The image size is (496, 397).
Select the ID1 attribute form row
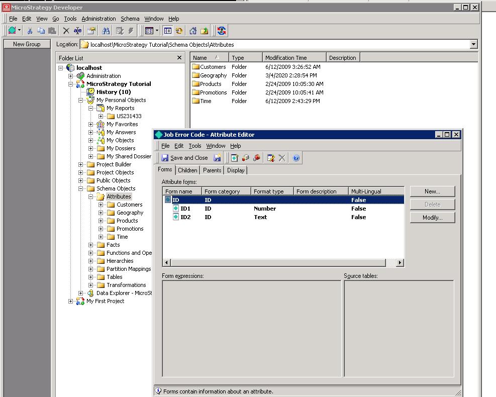(x=283, y=209)
